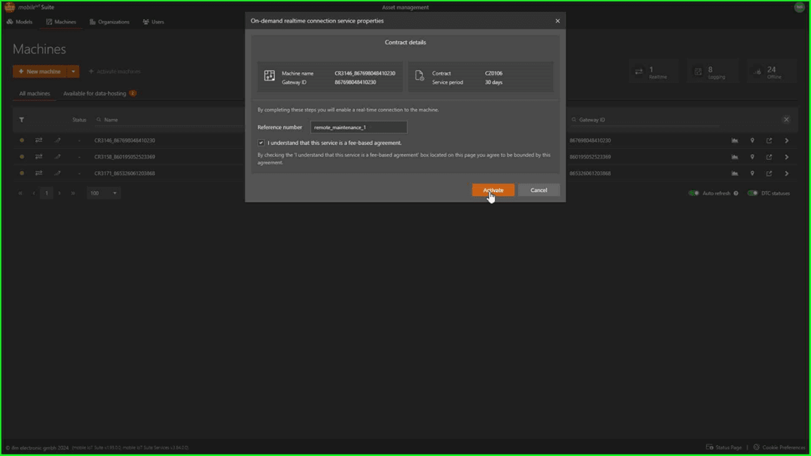Untick the fee-based agreement checkbox
This screenshot has width=811, height=456.
(x=261, y=143)
